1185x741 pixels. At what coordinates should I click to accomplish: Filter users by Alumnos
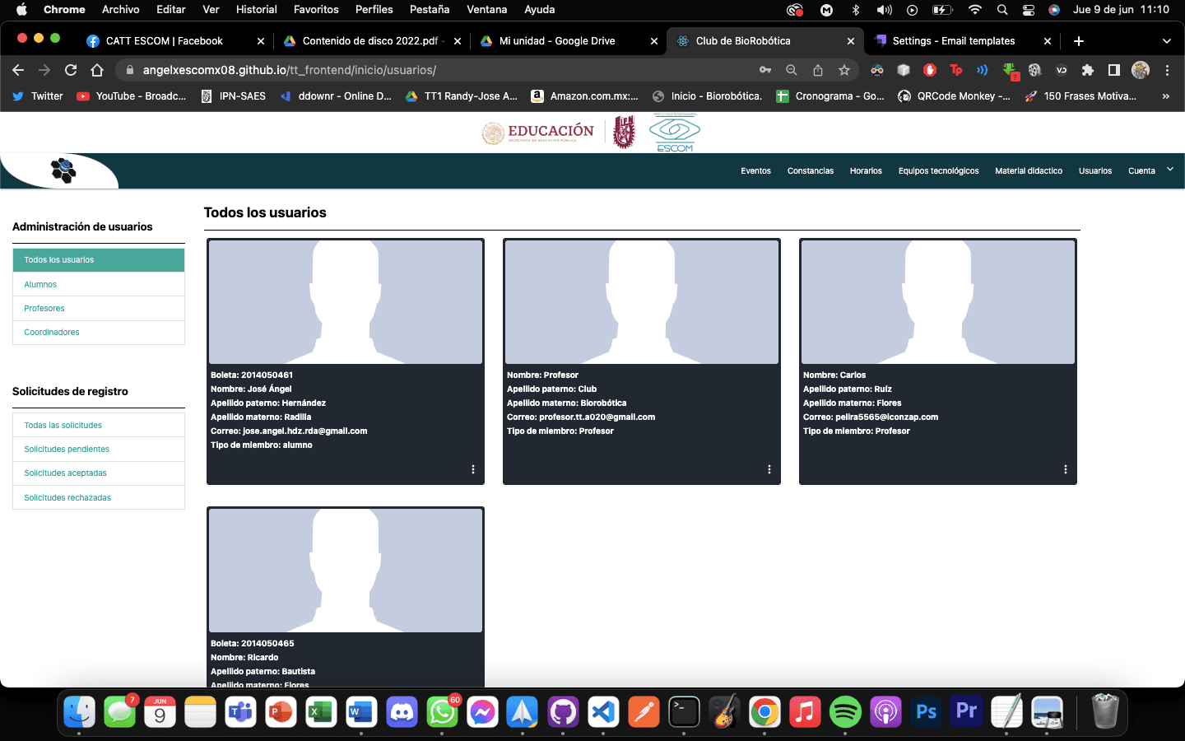(99, 284)
